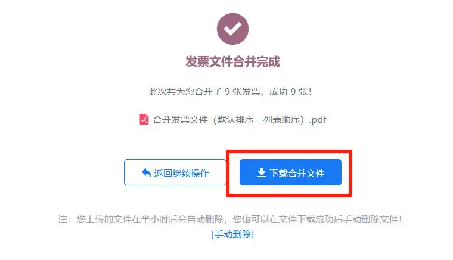Click the download arrow icon in blue button

(262, 172)
